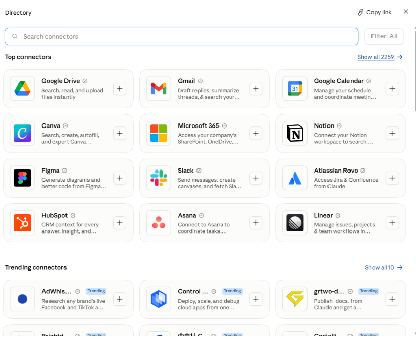Click the verified badge next to Linear

[x=338, y=215]
